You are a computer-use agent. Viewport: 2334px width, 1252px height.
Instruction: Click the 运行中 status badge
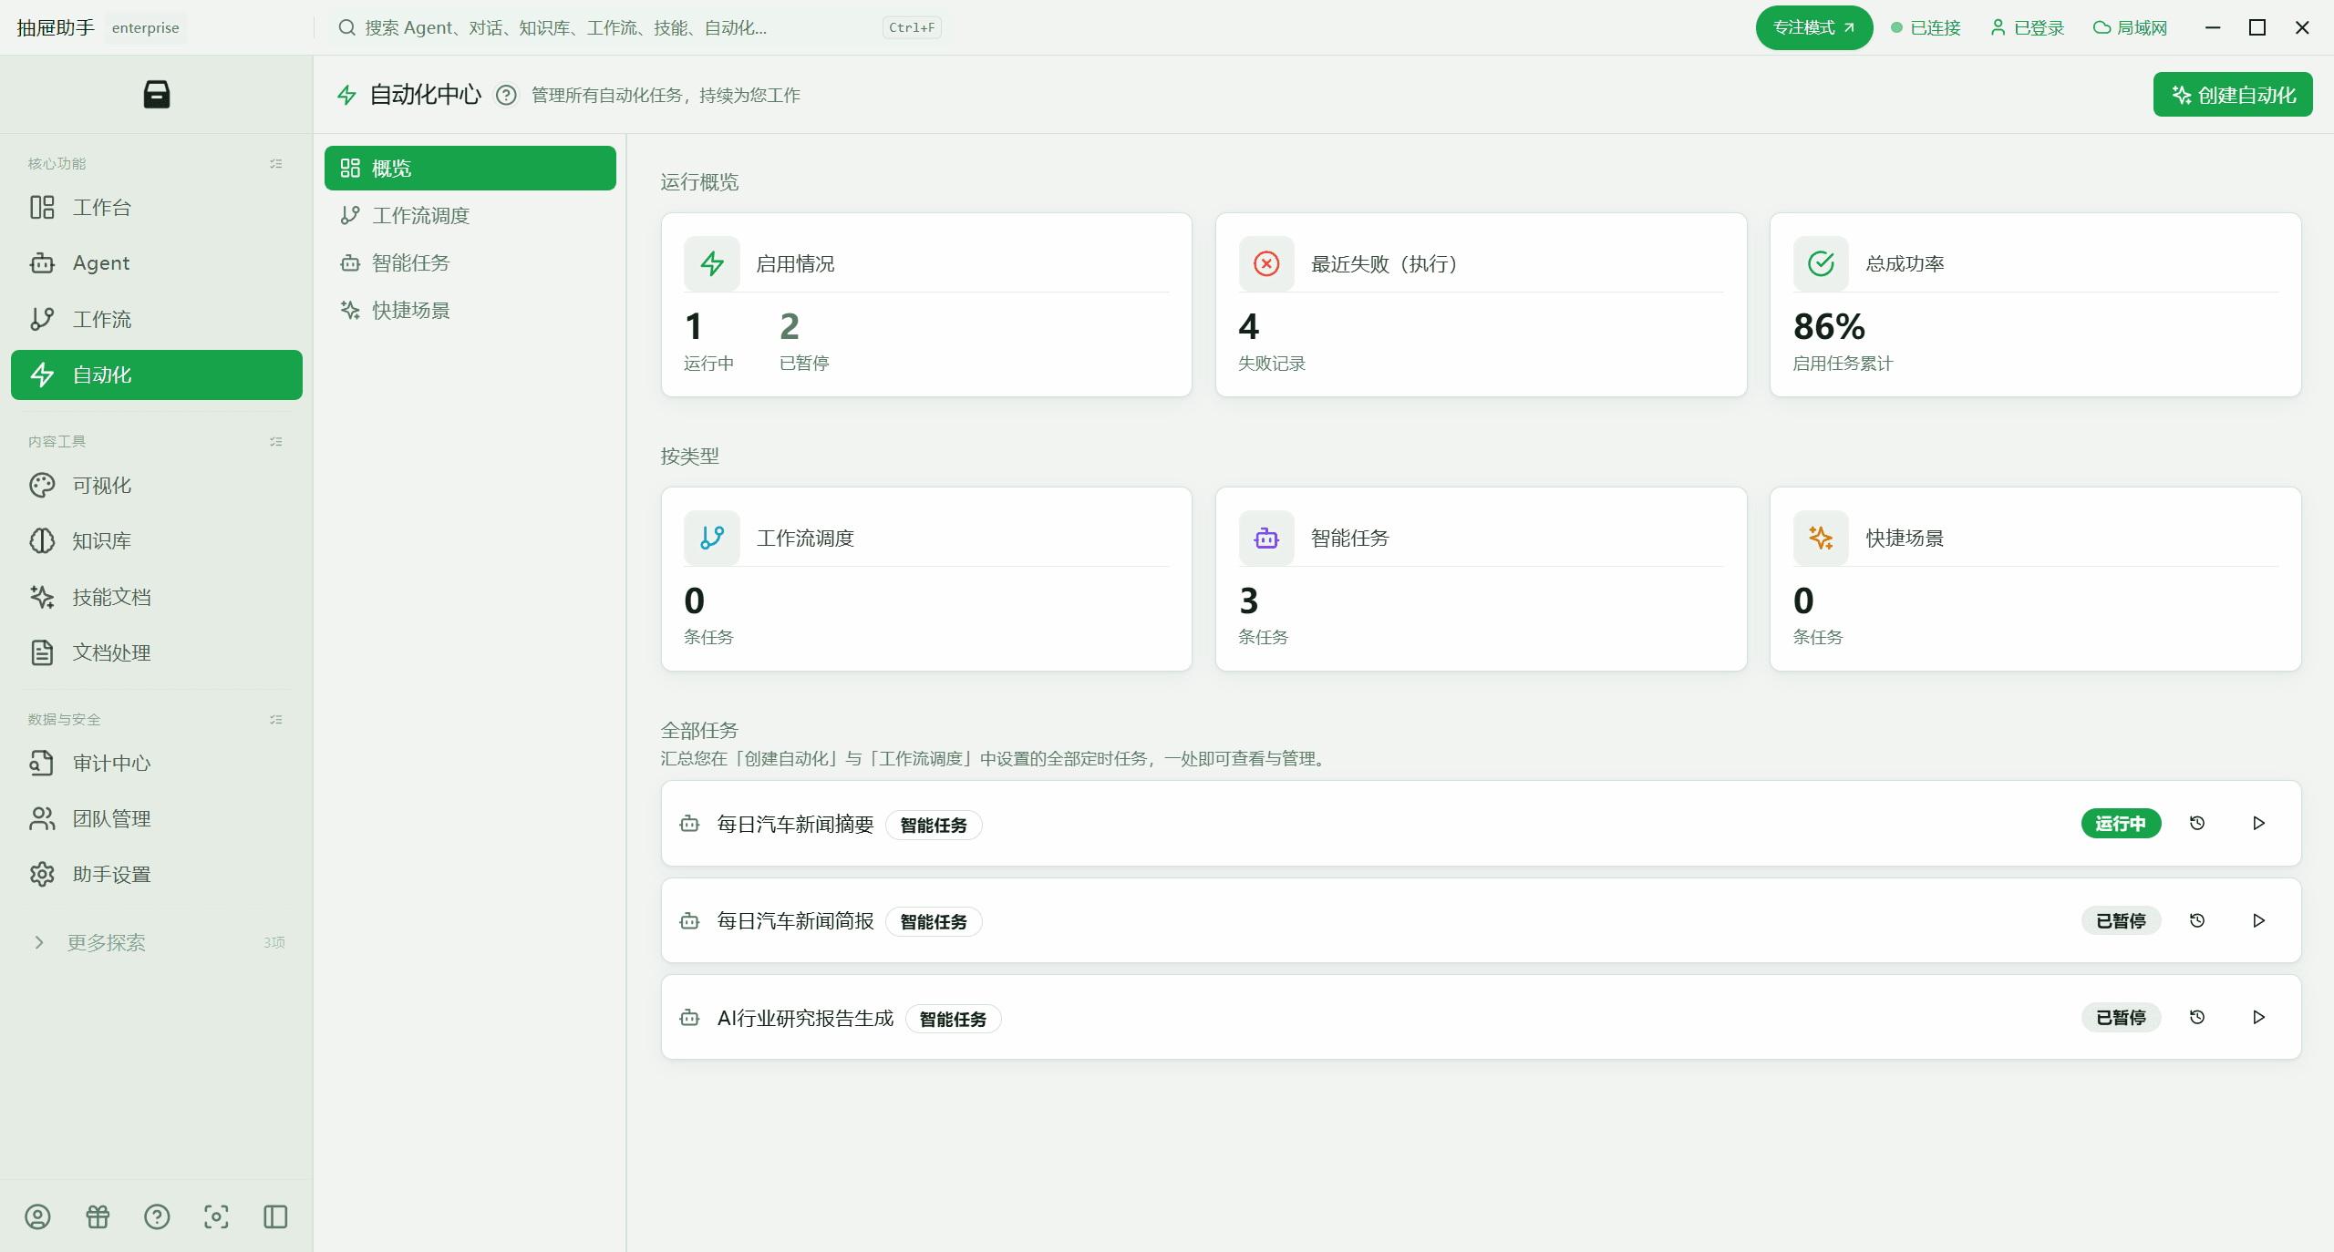[x=2121, y=824]
